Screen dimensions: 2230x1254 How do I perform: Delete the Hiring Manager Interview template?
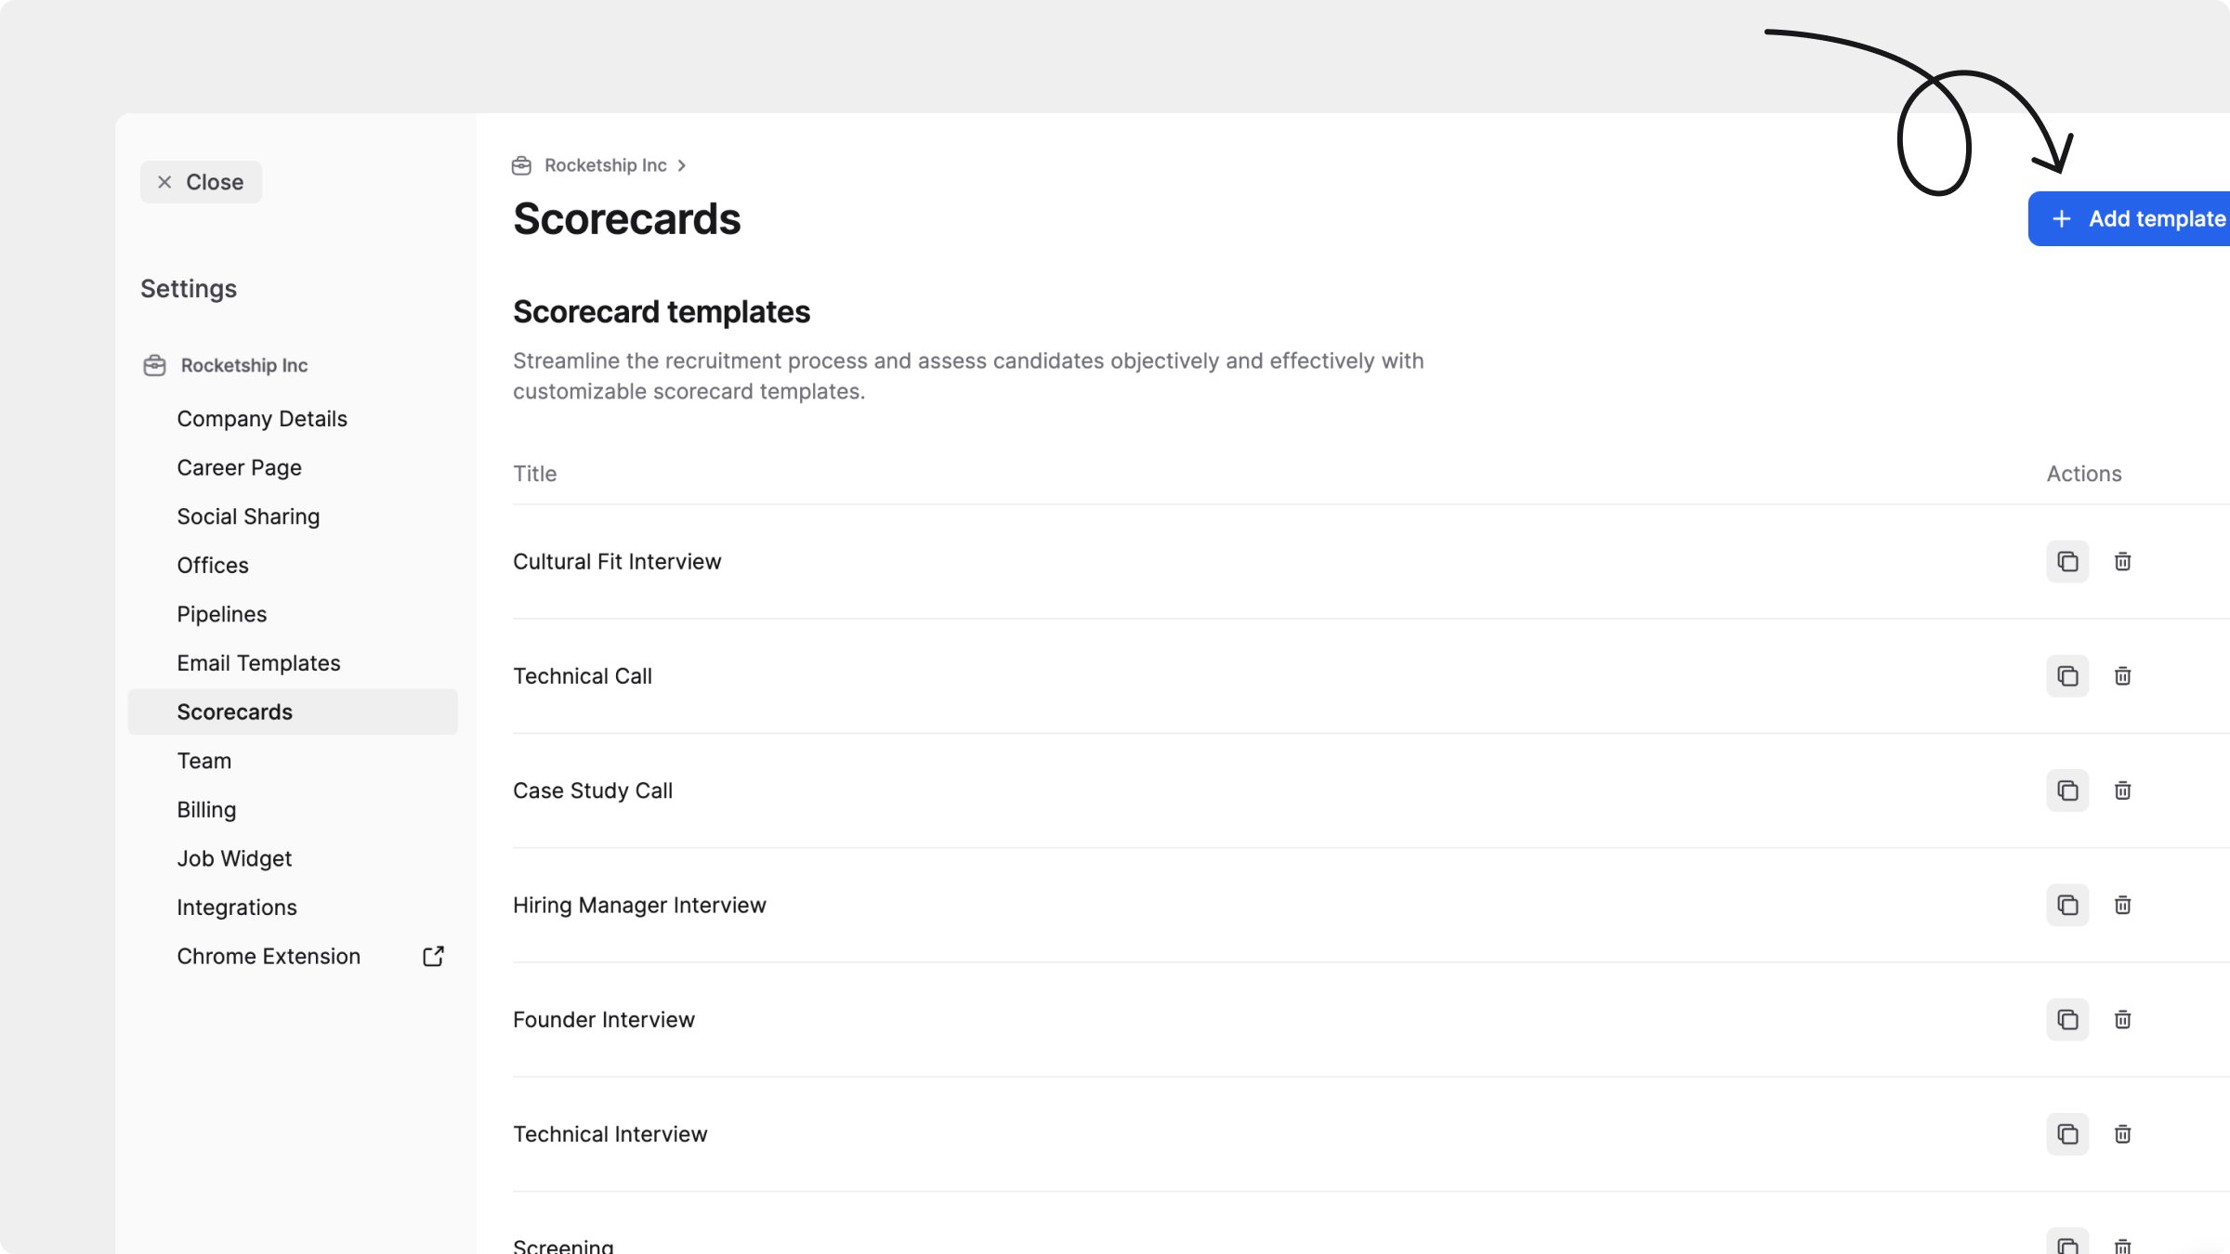click(x=2122, y=905)
